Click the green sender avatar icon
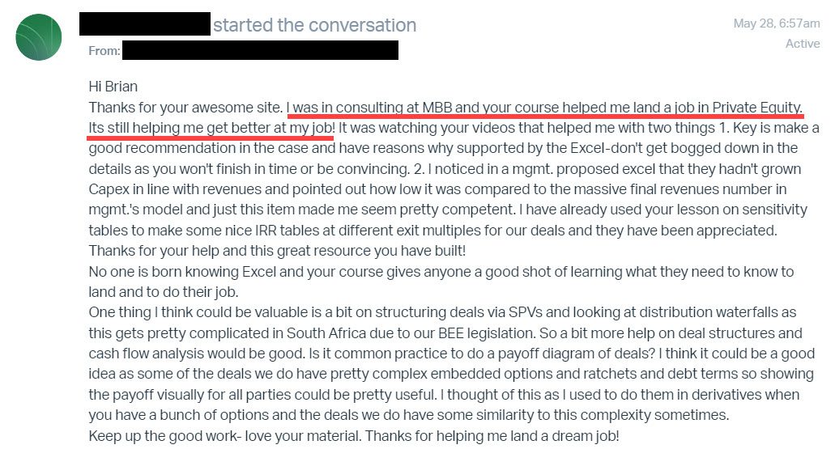835x449 pixels. [39, 36]
